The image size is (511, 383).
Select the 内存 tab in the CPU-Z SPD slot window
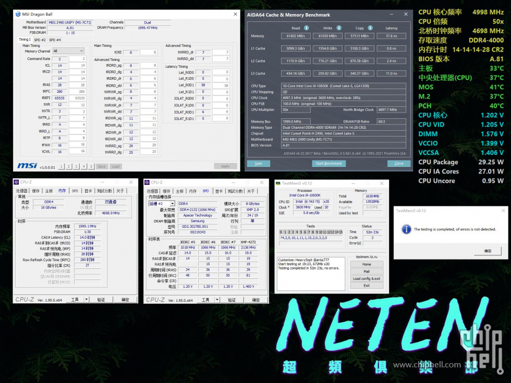click(193, 191)
